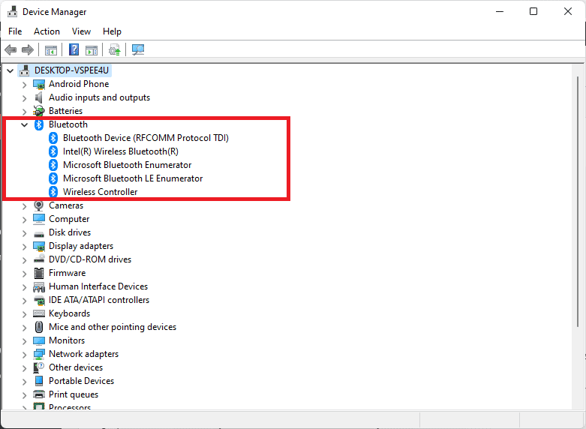586x429 pixels.
Task: Click the Portable Devices category icon
Action: point(39,381)
